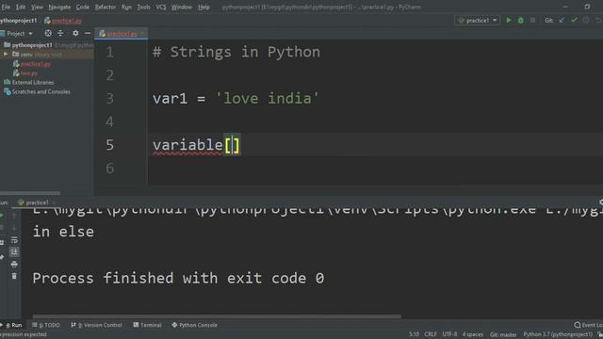Click the string 'love india' on line 3

[267, 98]
